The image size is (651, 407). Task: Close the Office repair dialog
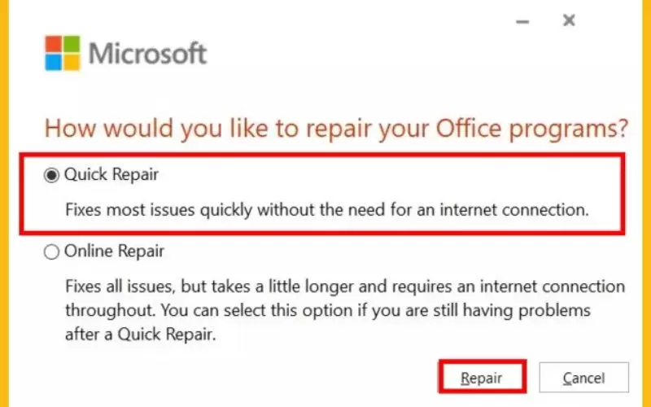tap(569, 20)
